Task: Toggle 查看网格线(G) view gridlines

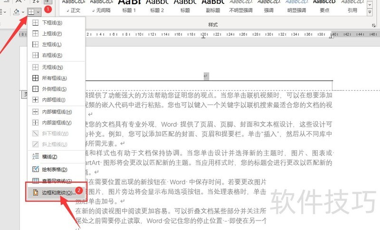Action: click(57, 181)
